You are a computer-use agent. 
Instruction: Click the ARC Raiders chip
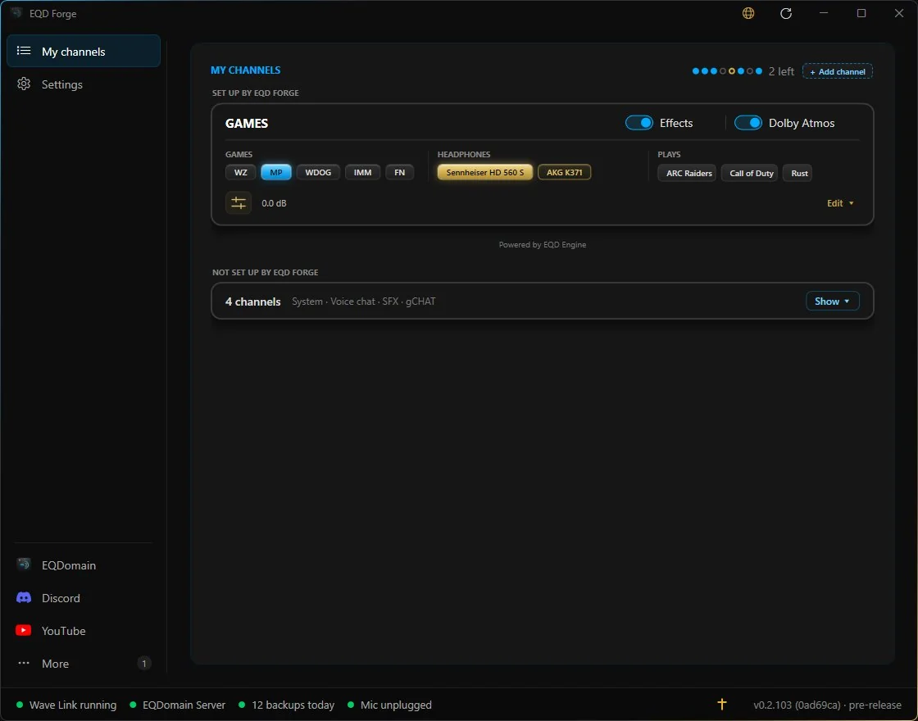687,173
